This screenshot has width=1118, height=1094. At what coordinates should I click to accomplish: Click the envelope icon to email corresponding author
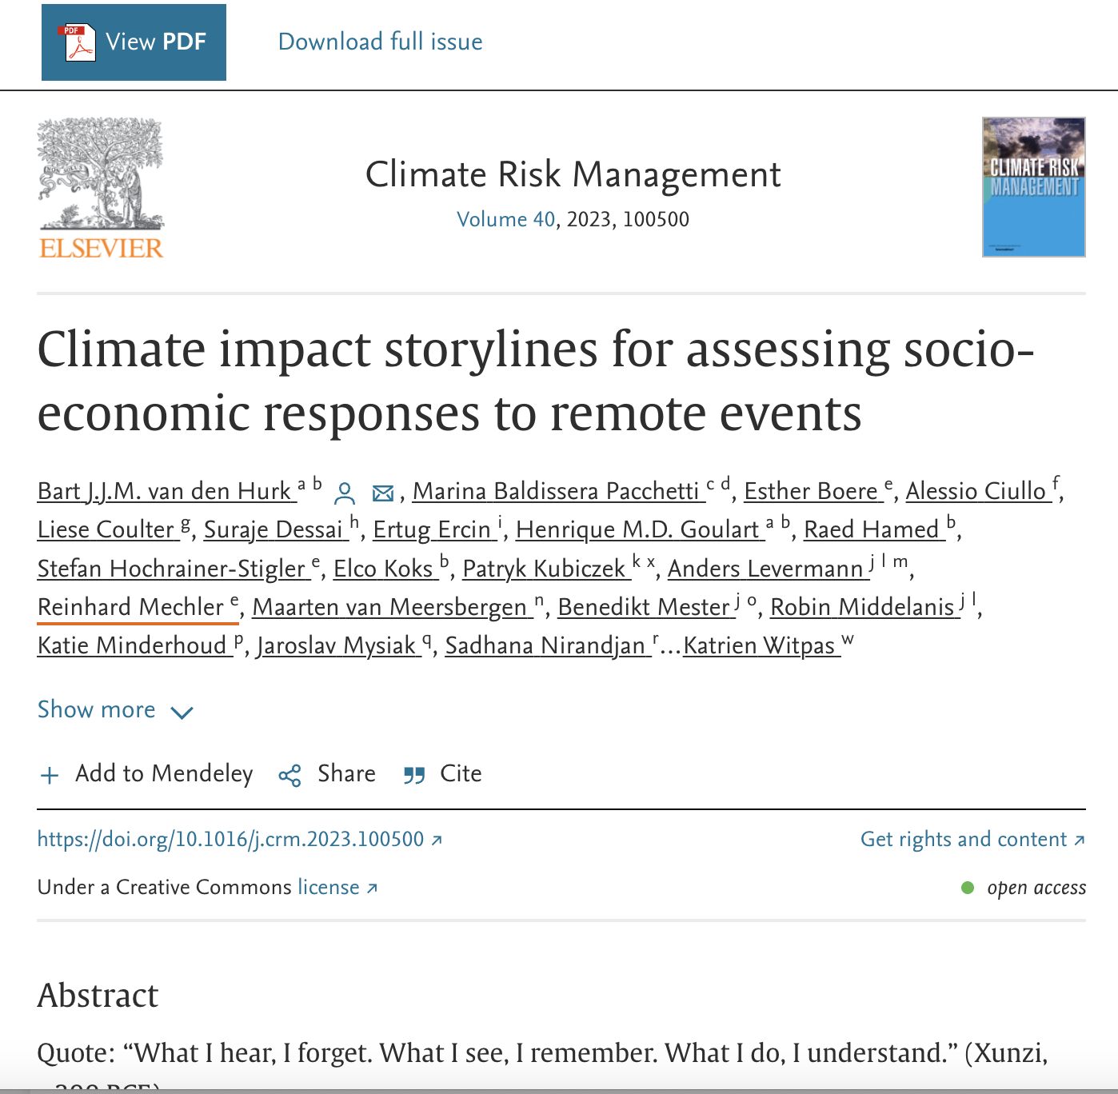pos(381,493)
